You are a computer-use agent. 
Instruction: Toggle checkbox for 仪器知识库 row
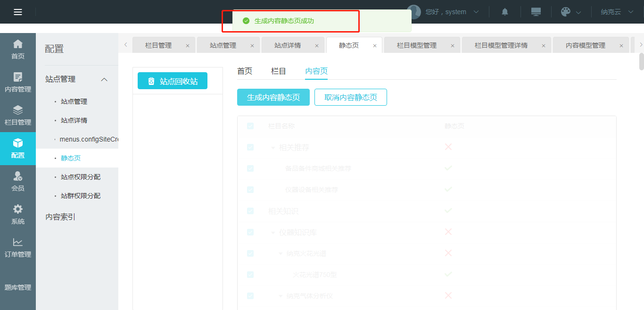tap(250, 232)
